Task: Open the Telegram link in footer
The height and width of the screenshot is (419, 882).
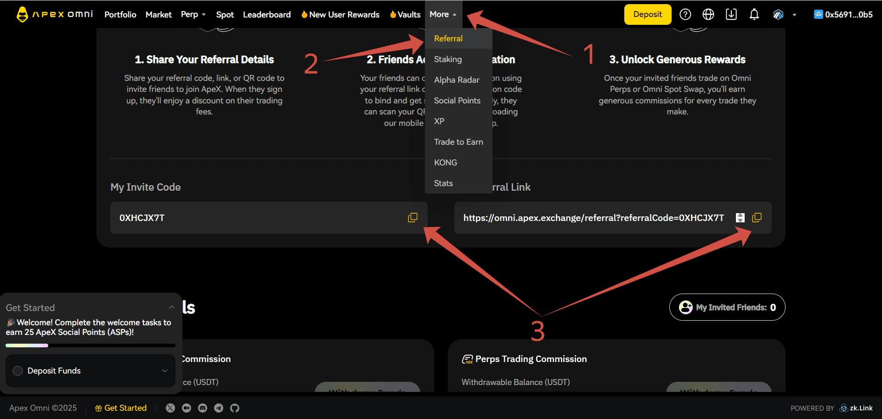Action: [x=219, y=408]
